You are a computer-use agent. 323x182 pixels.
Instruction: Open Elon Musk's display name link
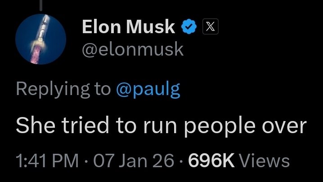[x=128, y=28]
